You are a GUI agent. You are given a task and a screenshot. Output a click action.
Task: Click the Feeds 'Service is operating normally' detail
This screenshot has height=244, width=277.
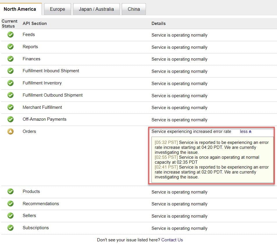click(x=179, y=35)
